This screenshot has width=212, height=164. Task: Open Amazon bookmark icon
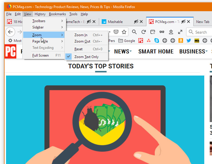pos(181,40)
